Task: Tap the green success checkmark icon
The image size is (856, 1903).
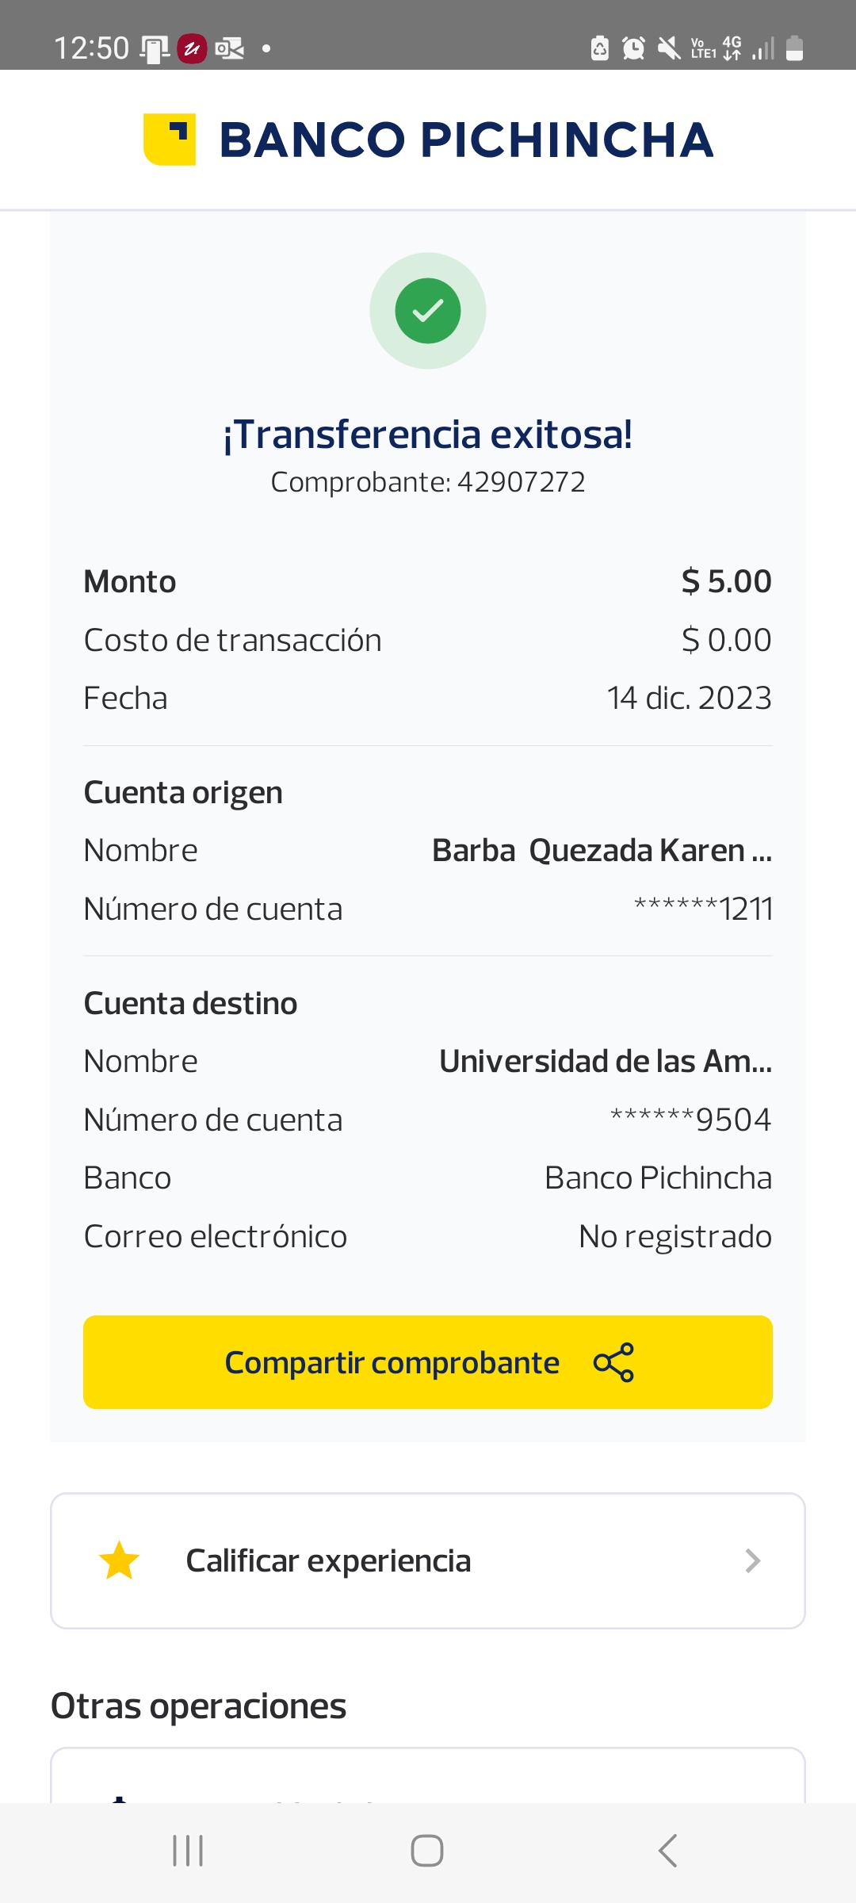Action: [x=428, y=311]
